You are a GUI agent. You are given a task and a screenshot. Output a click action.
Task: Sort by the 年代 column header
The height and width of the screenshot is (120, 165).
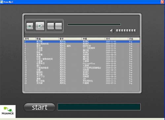(x=116, y=39)
